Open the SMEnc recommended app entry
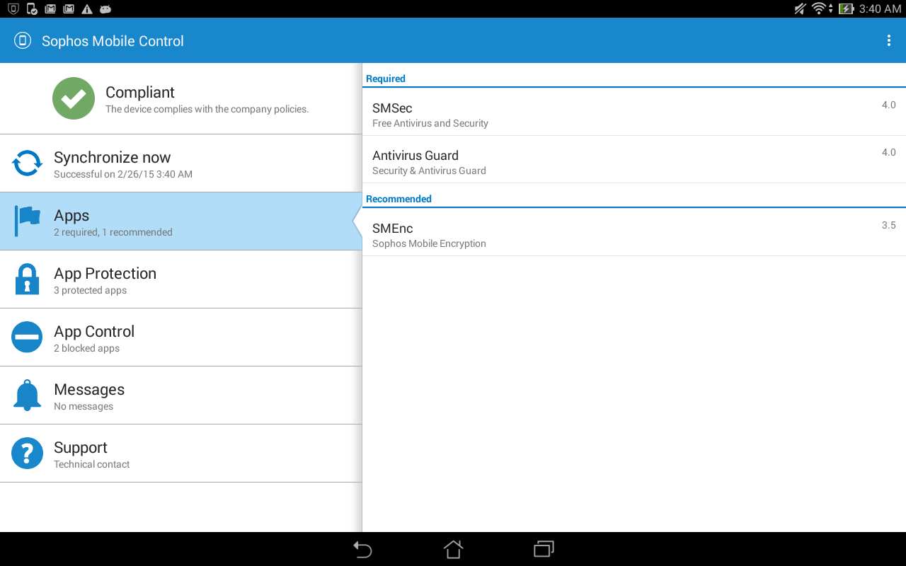The width and height of the screenshot is (906, 566). [634, 232]
